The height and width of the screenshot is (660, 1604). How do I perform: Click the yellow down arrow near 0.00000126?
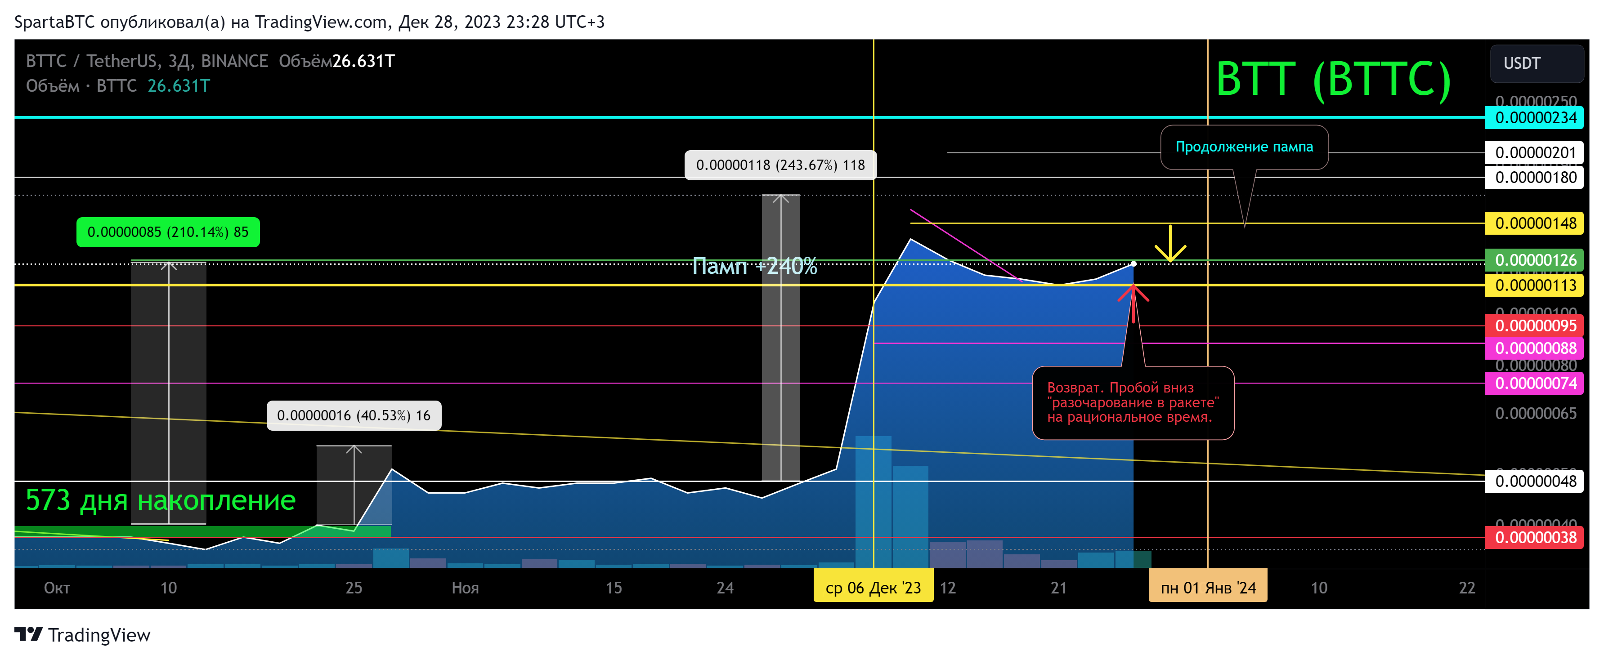pos(1170,243)
